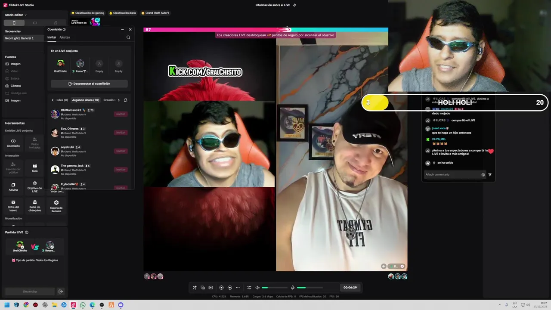Image resolution: width=551 pixels, height=310 pixels.
Task: Open the Objetivo del LIVE tool
Action: pos(35,187)
